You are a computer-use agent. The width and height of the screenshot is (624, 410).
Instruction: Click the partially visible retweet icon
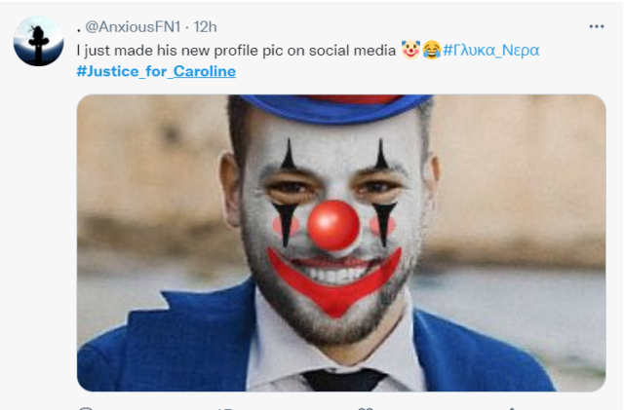222,407
